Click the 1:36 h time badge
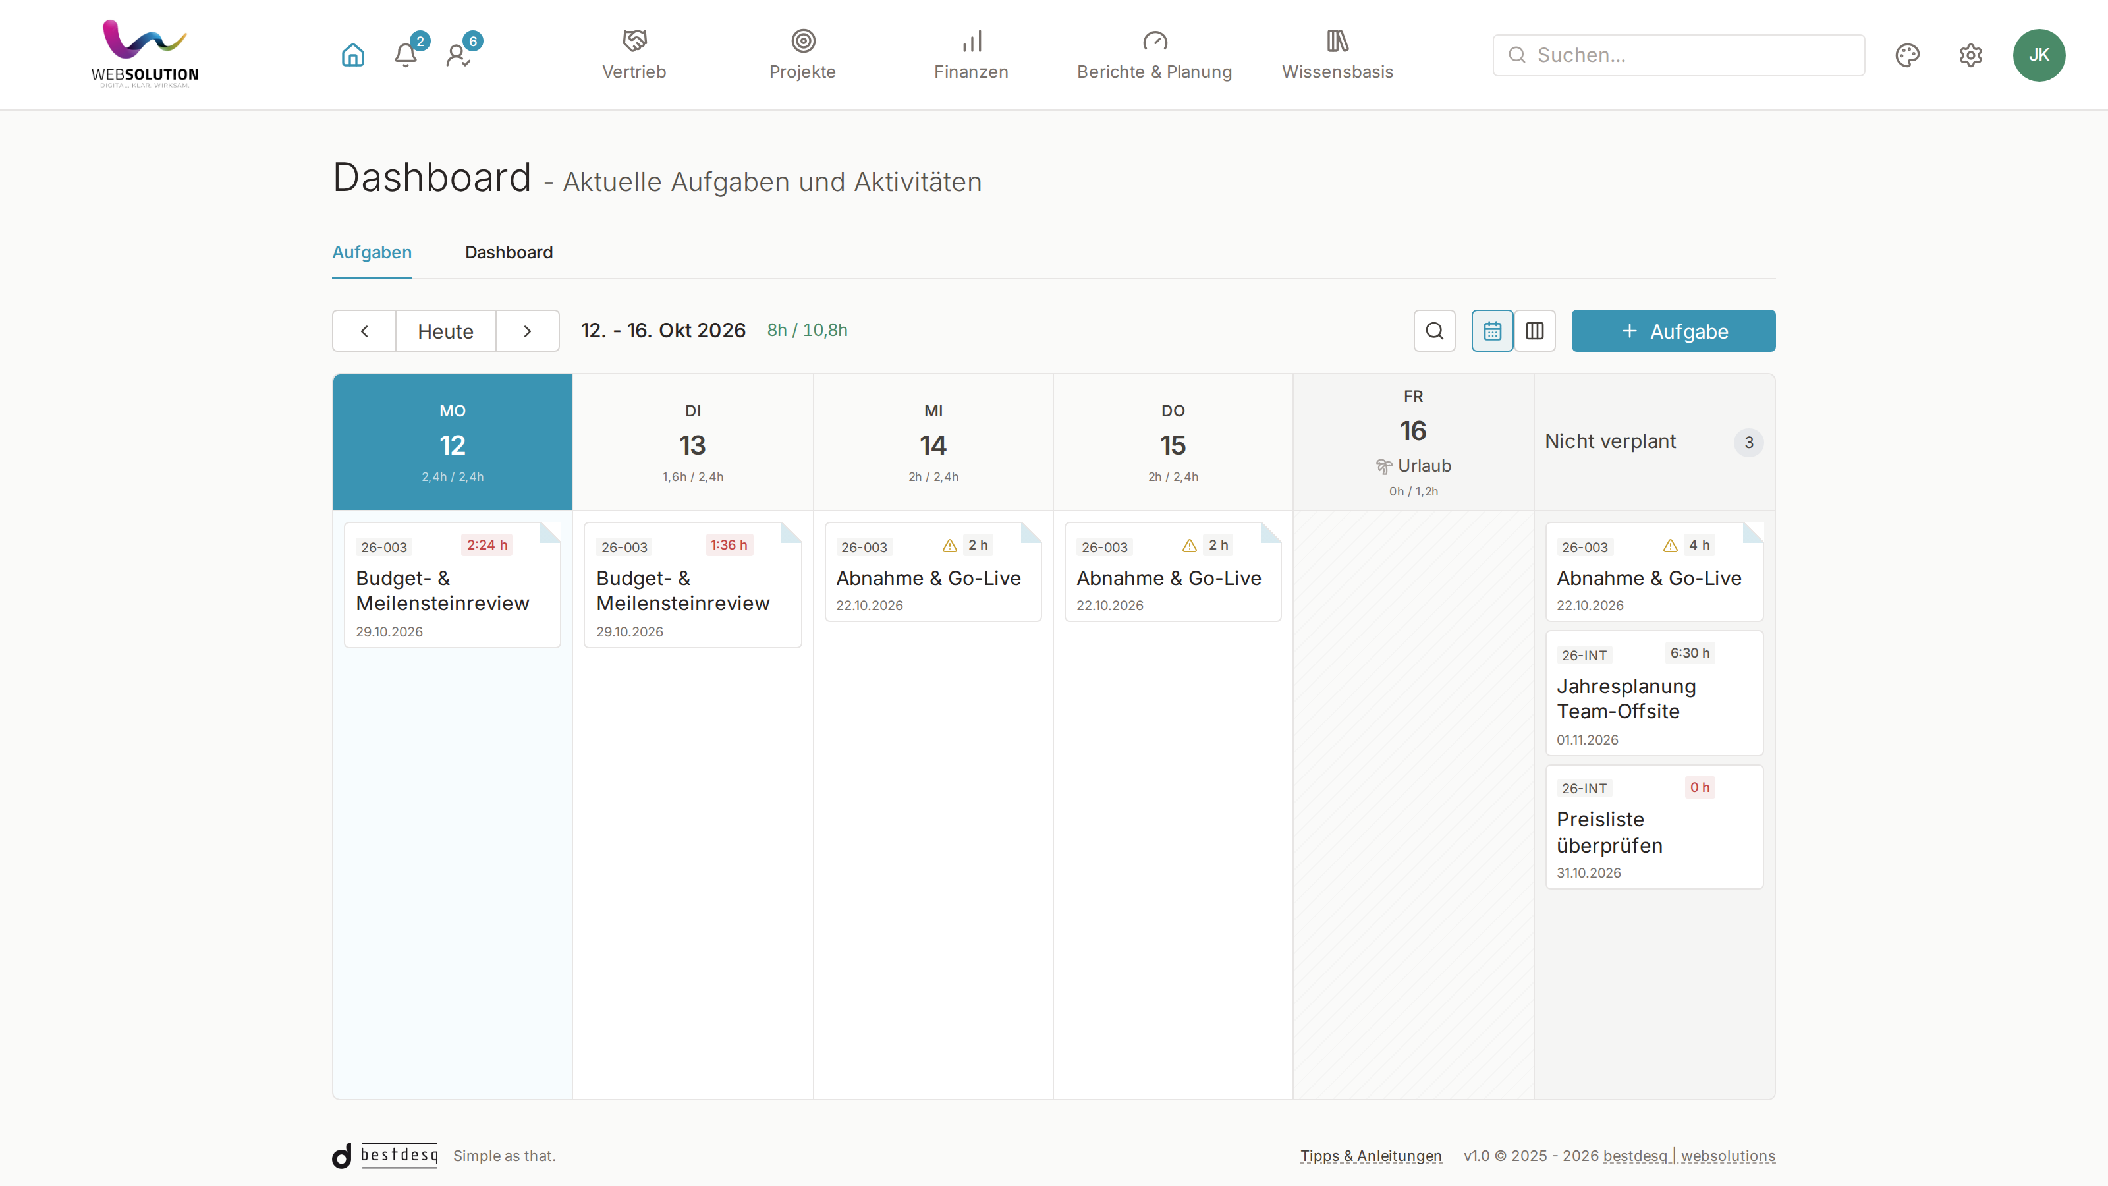 click(729, 545)
